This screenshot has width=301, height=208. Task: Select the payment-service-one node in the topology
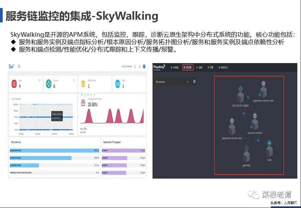pyautogui.click(x=264, y=92)
